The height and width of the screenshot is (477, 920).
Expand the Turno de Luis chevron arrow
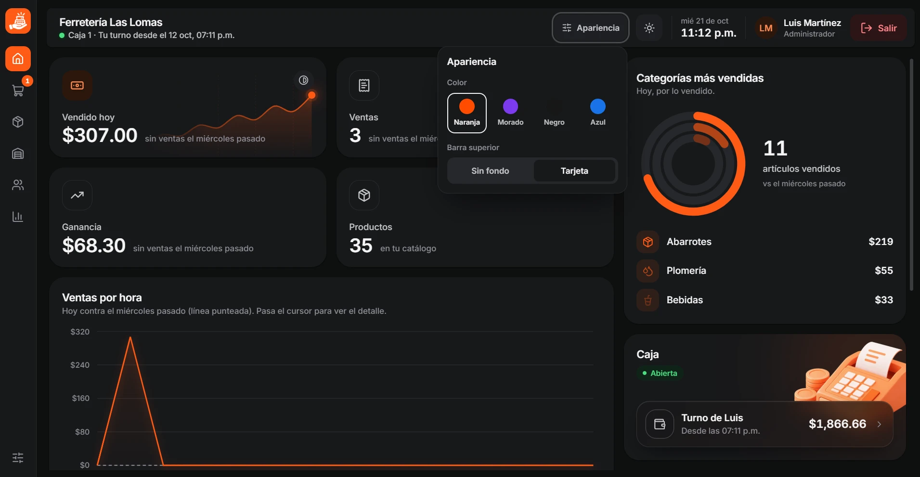point(879,424)
